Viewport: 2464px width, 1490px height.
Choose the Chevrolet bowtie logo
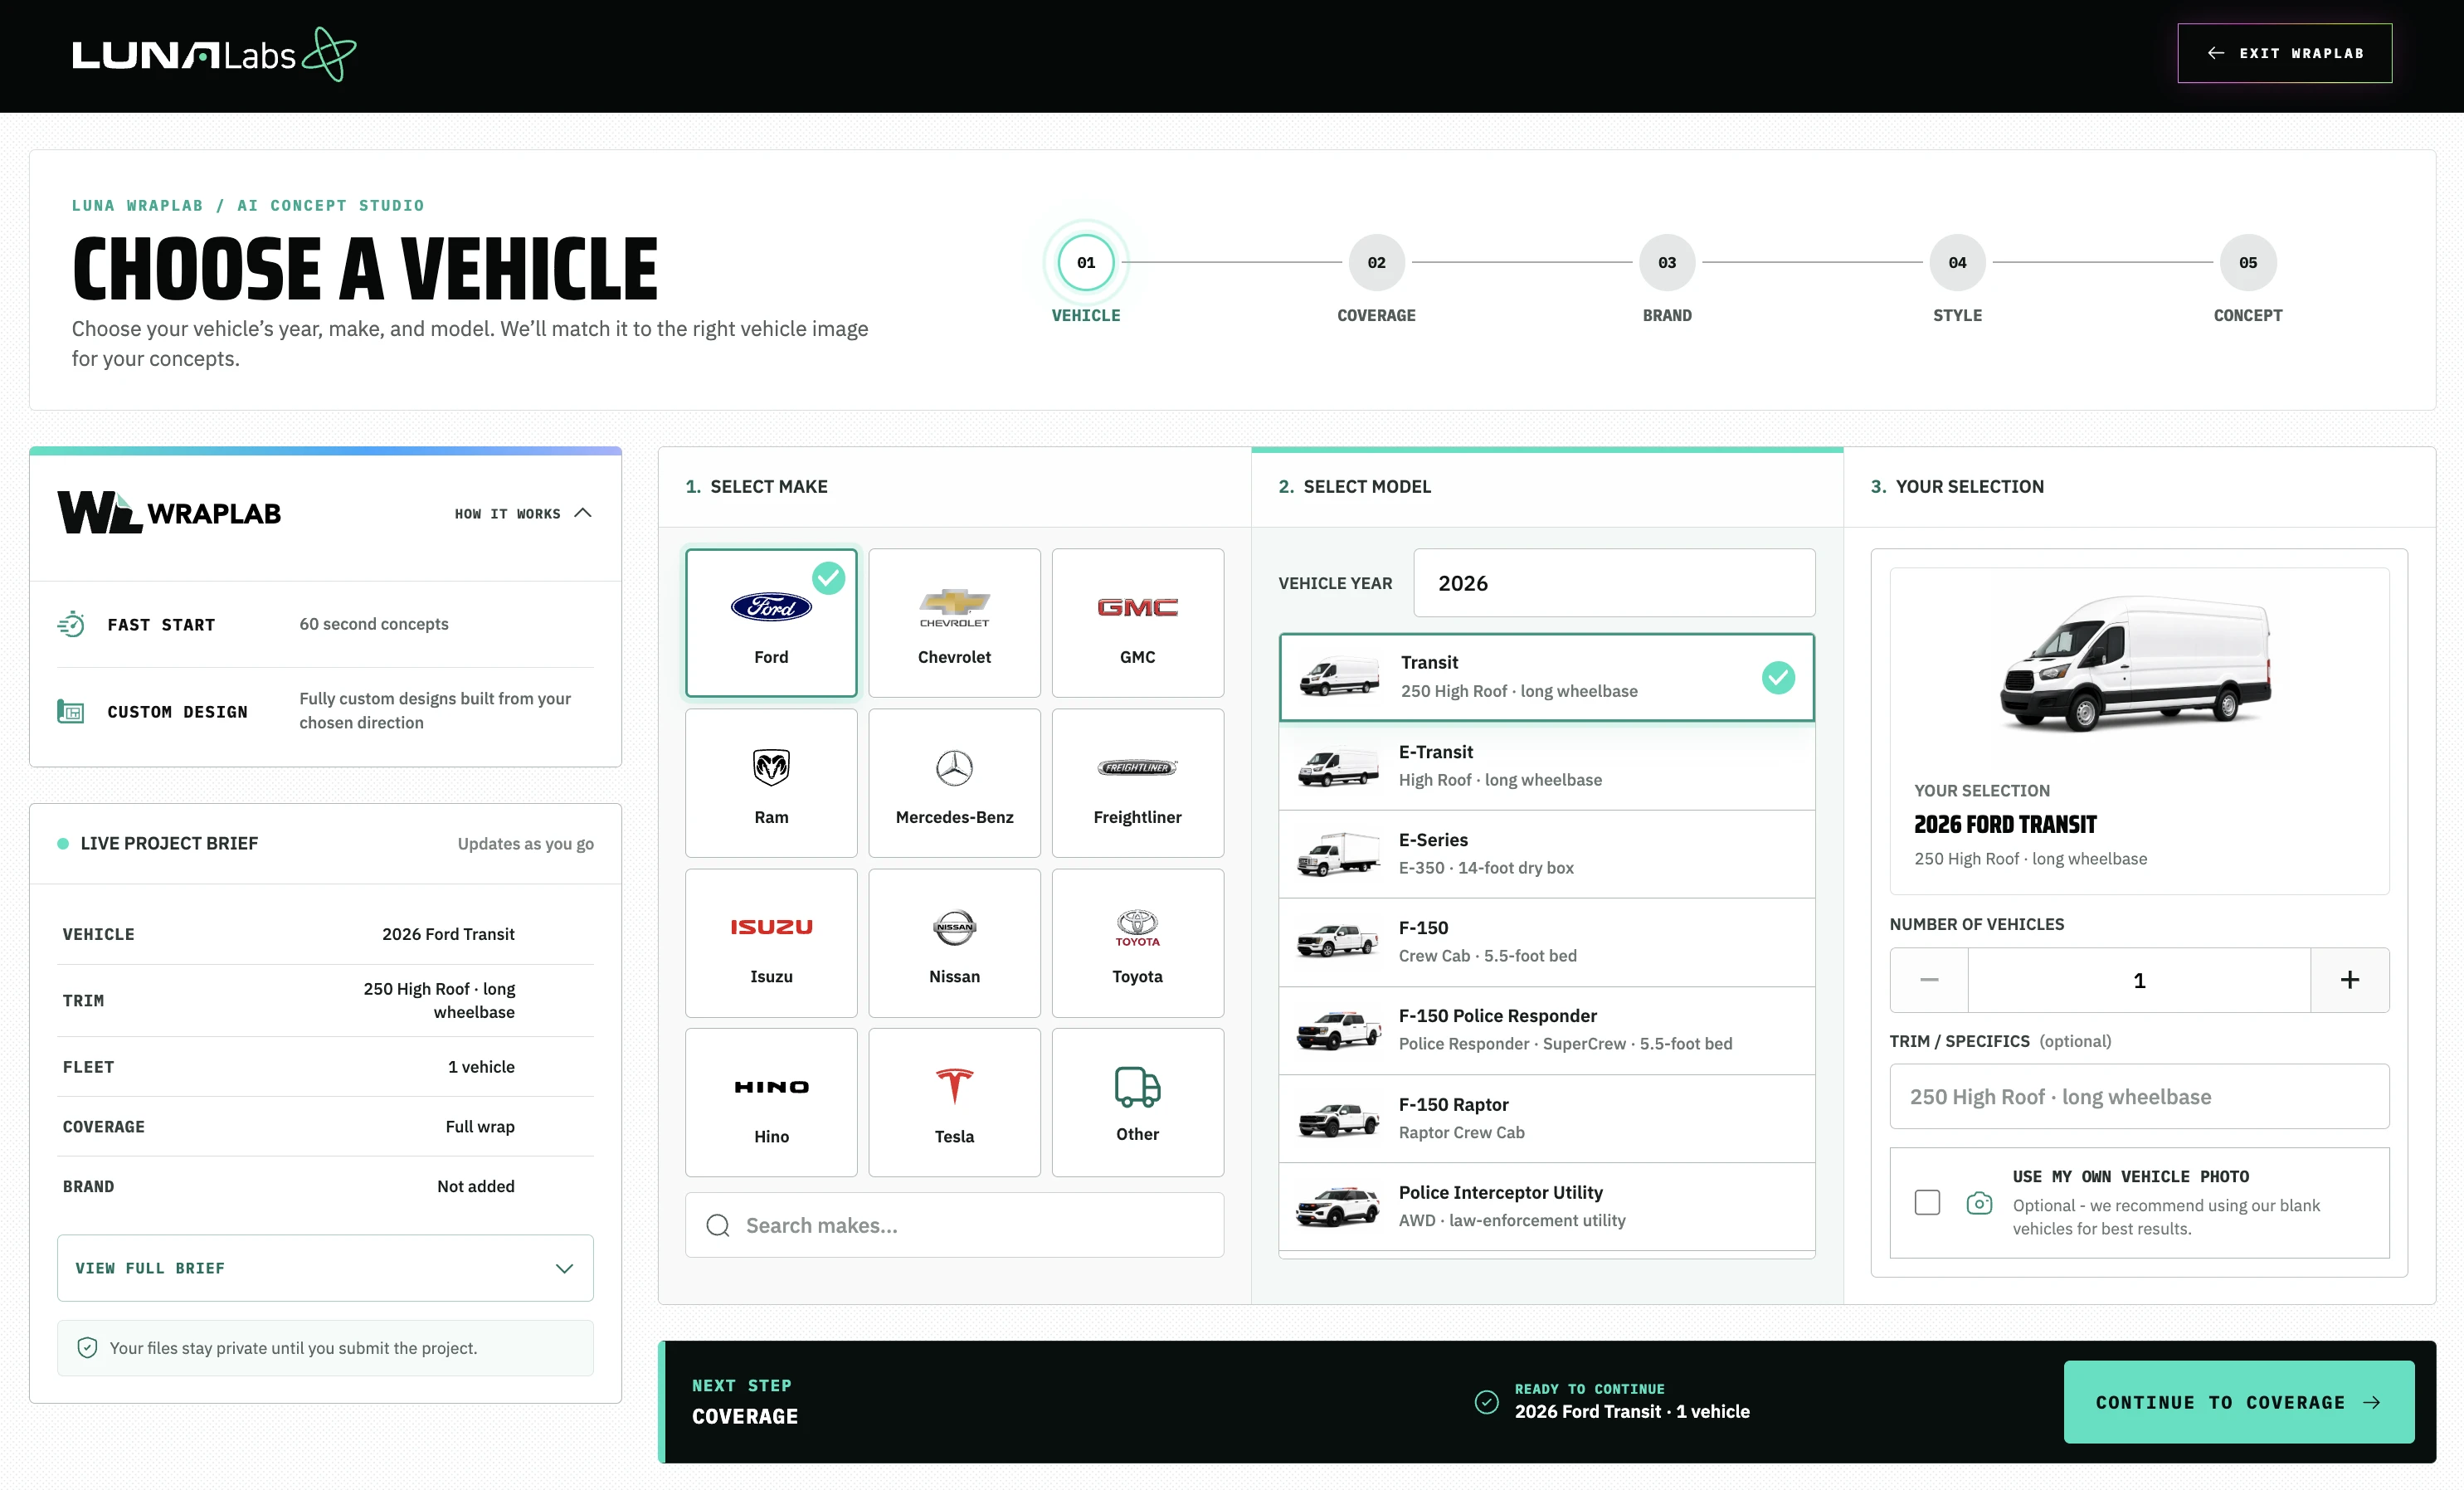coord(954,607)
